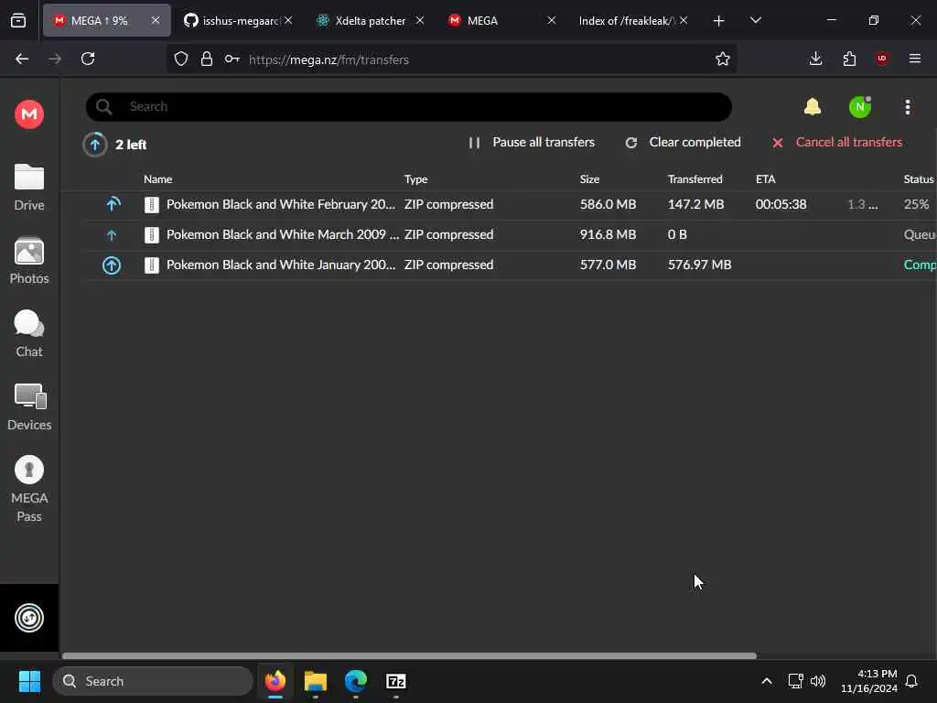Open the extensions puzzle icon
This screenshot has height=703, width=937.
849,59
